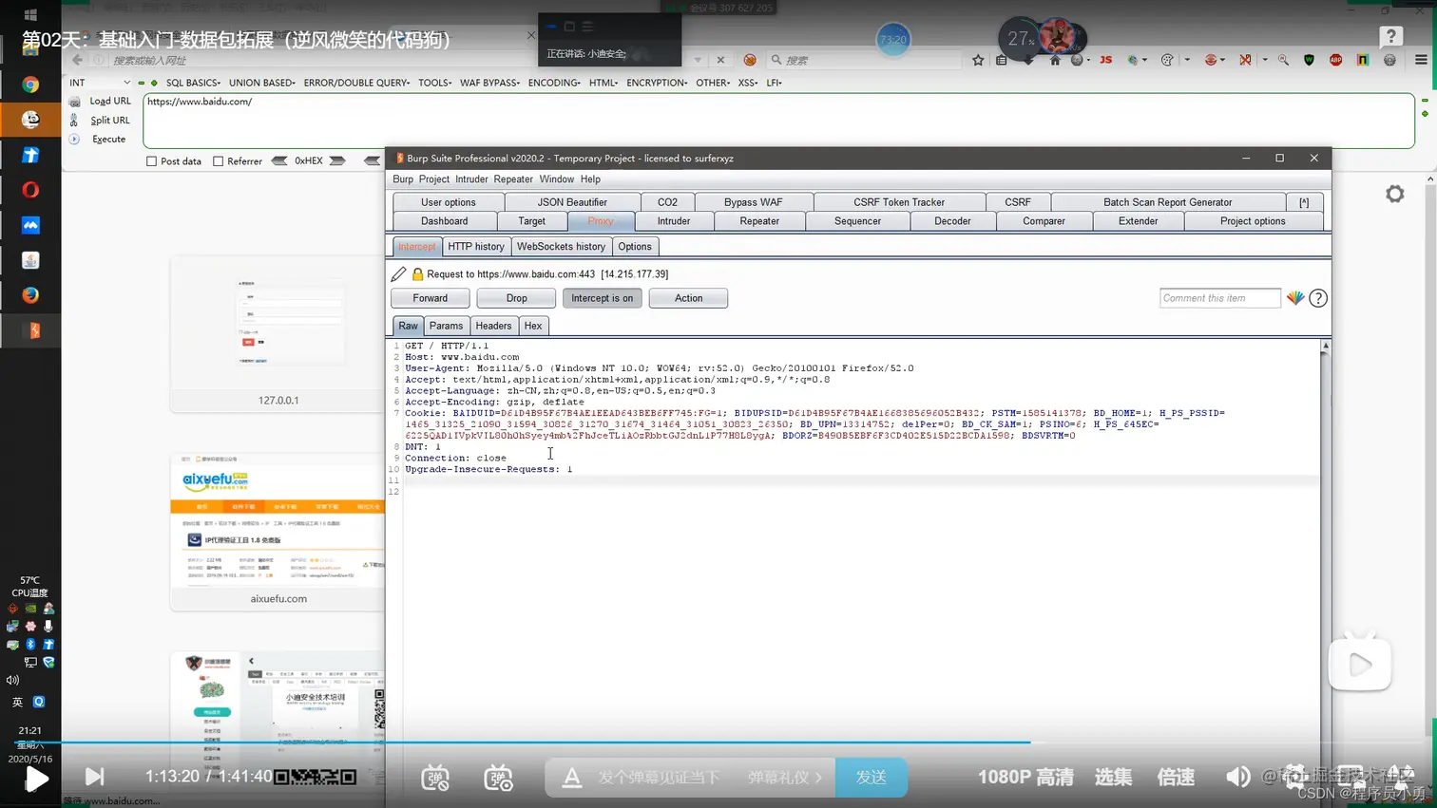
Task: Click the Firefox bookmark star icon
Action: [x=978, y=60]
